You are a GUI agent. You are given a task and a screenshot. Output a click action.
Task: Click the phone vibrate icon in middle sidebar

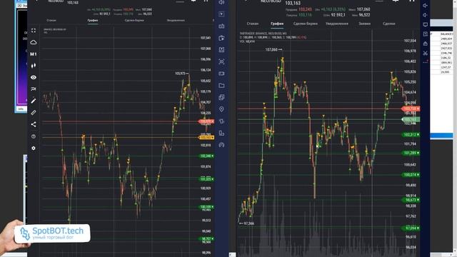pos(221,121)
